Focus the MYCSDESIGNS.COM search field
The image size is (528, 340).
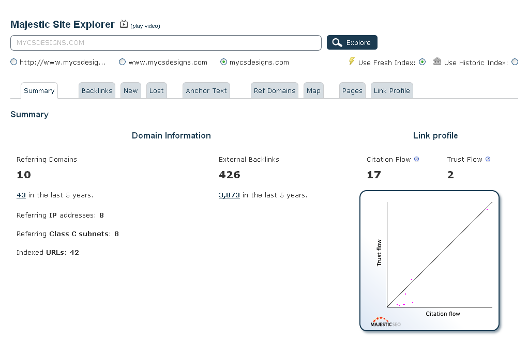click(165, 43)
